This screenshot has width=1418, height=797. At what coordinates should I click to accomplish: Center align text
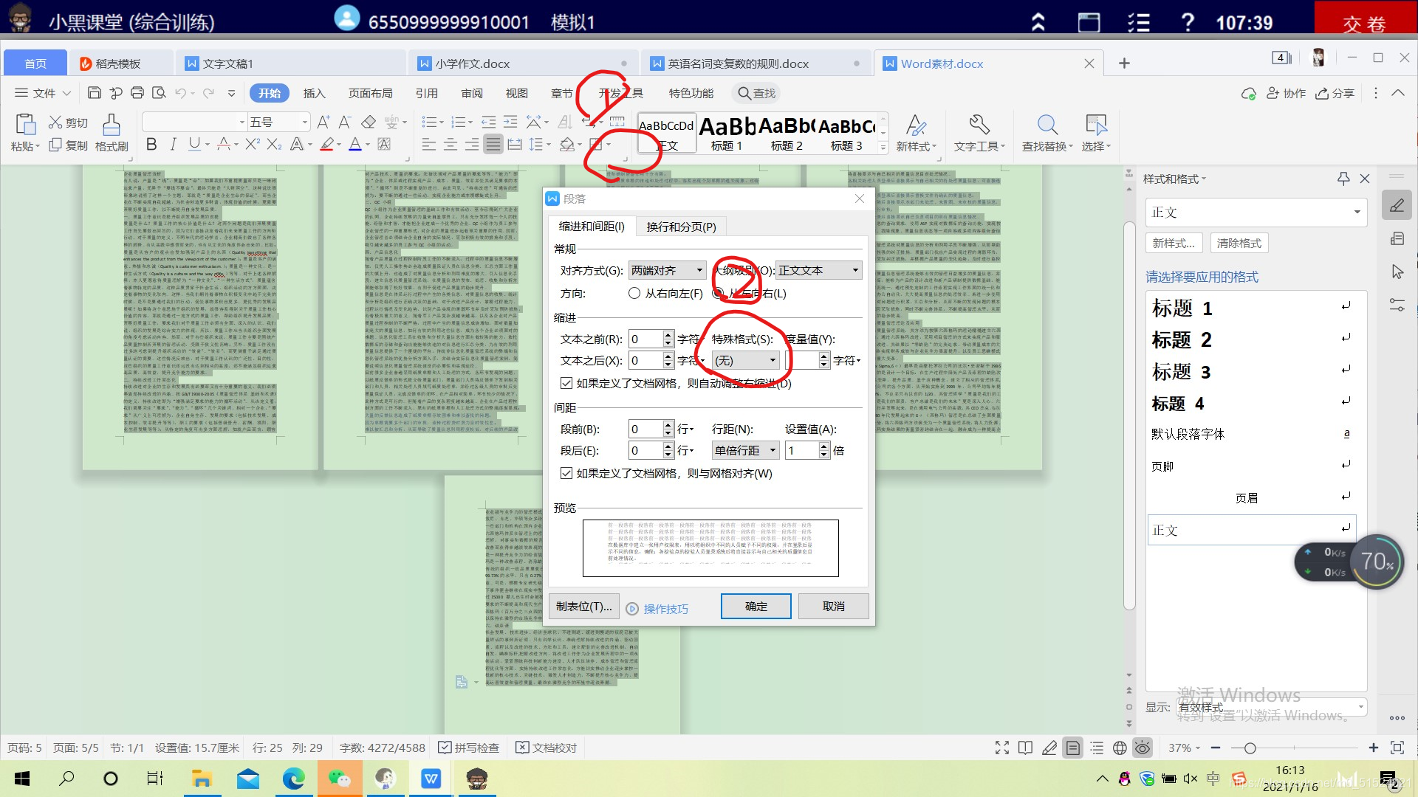450,144
